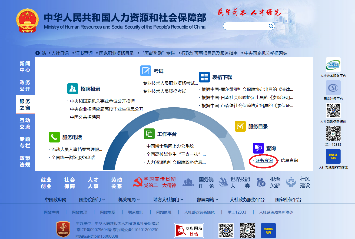The image size is (355, 239).
Task: Open the 人才人事 section
Action: point(93,183)
